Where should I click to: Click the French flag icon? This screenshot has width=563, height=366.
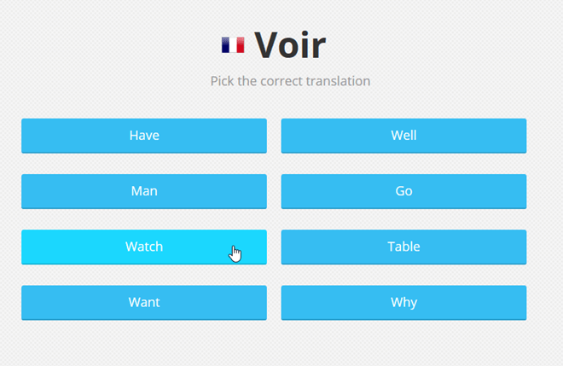232,44
